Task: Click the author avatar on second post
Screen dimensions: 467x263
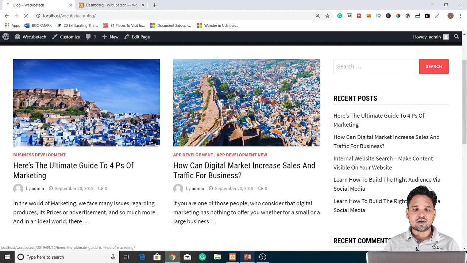Action: click(x=178, y=188)
